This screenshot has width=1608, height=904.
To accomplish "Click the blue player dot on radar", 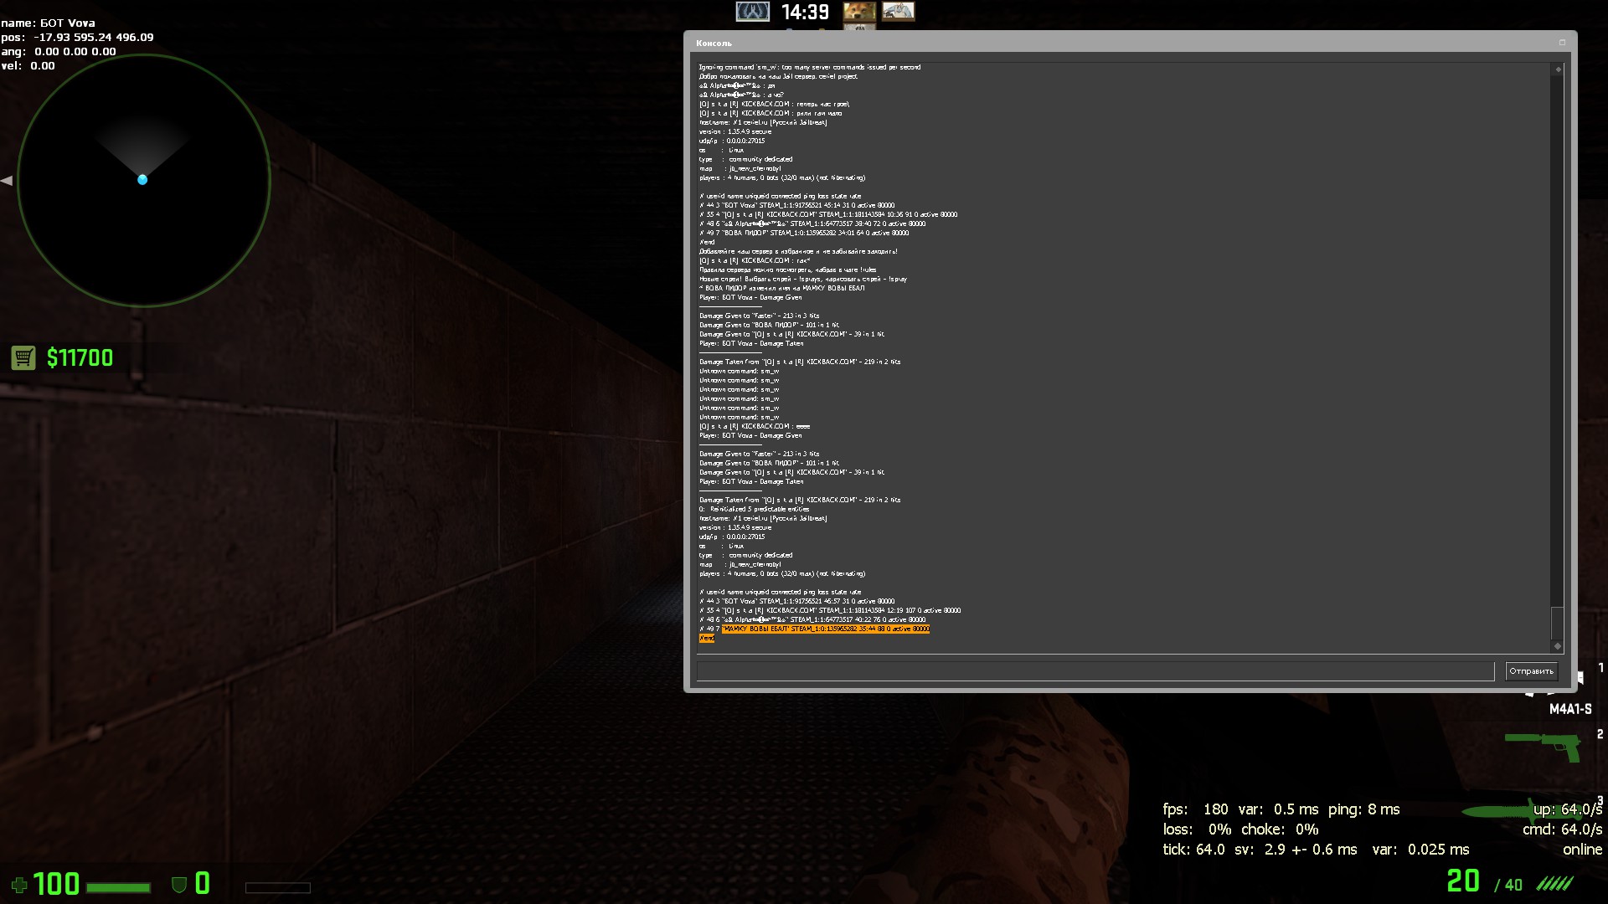I will tap(142, 180).
